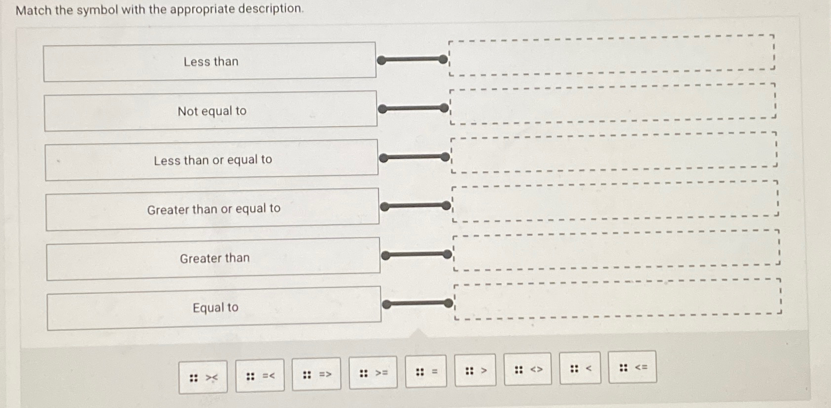Viewport: 831px width, 408px height.
Task: Click the "Less than" description box
Action: pos(210,62)
